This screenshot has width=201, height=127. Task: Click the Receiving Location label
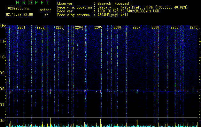[x=74, y=7]
